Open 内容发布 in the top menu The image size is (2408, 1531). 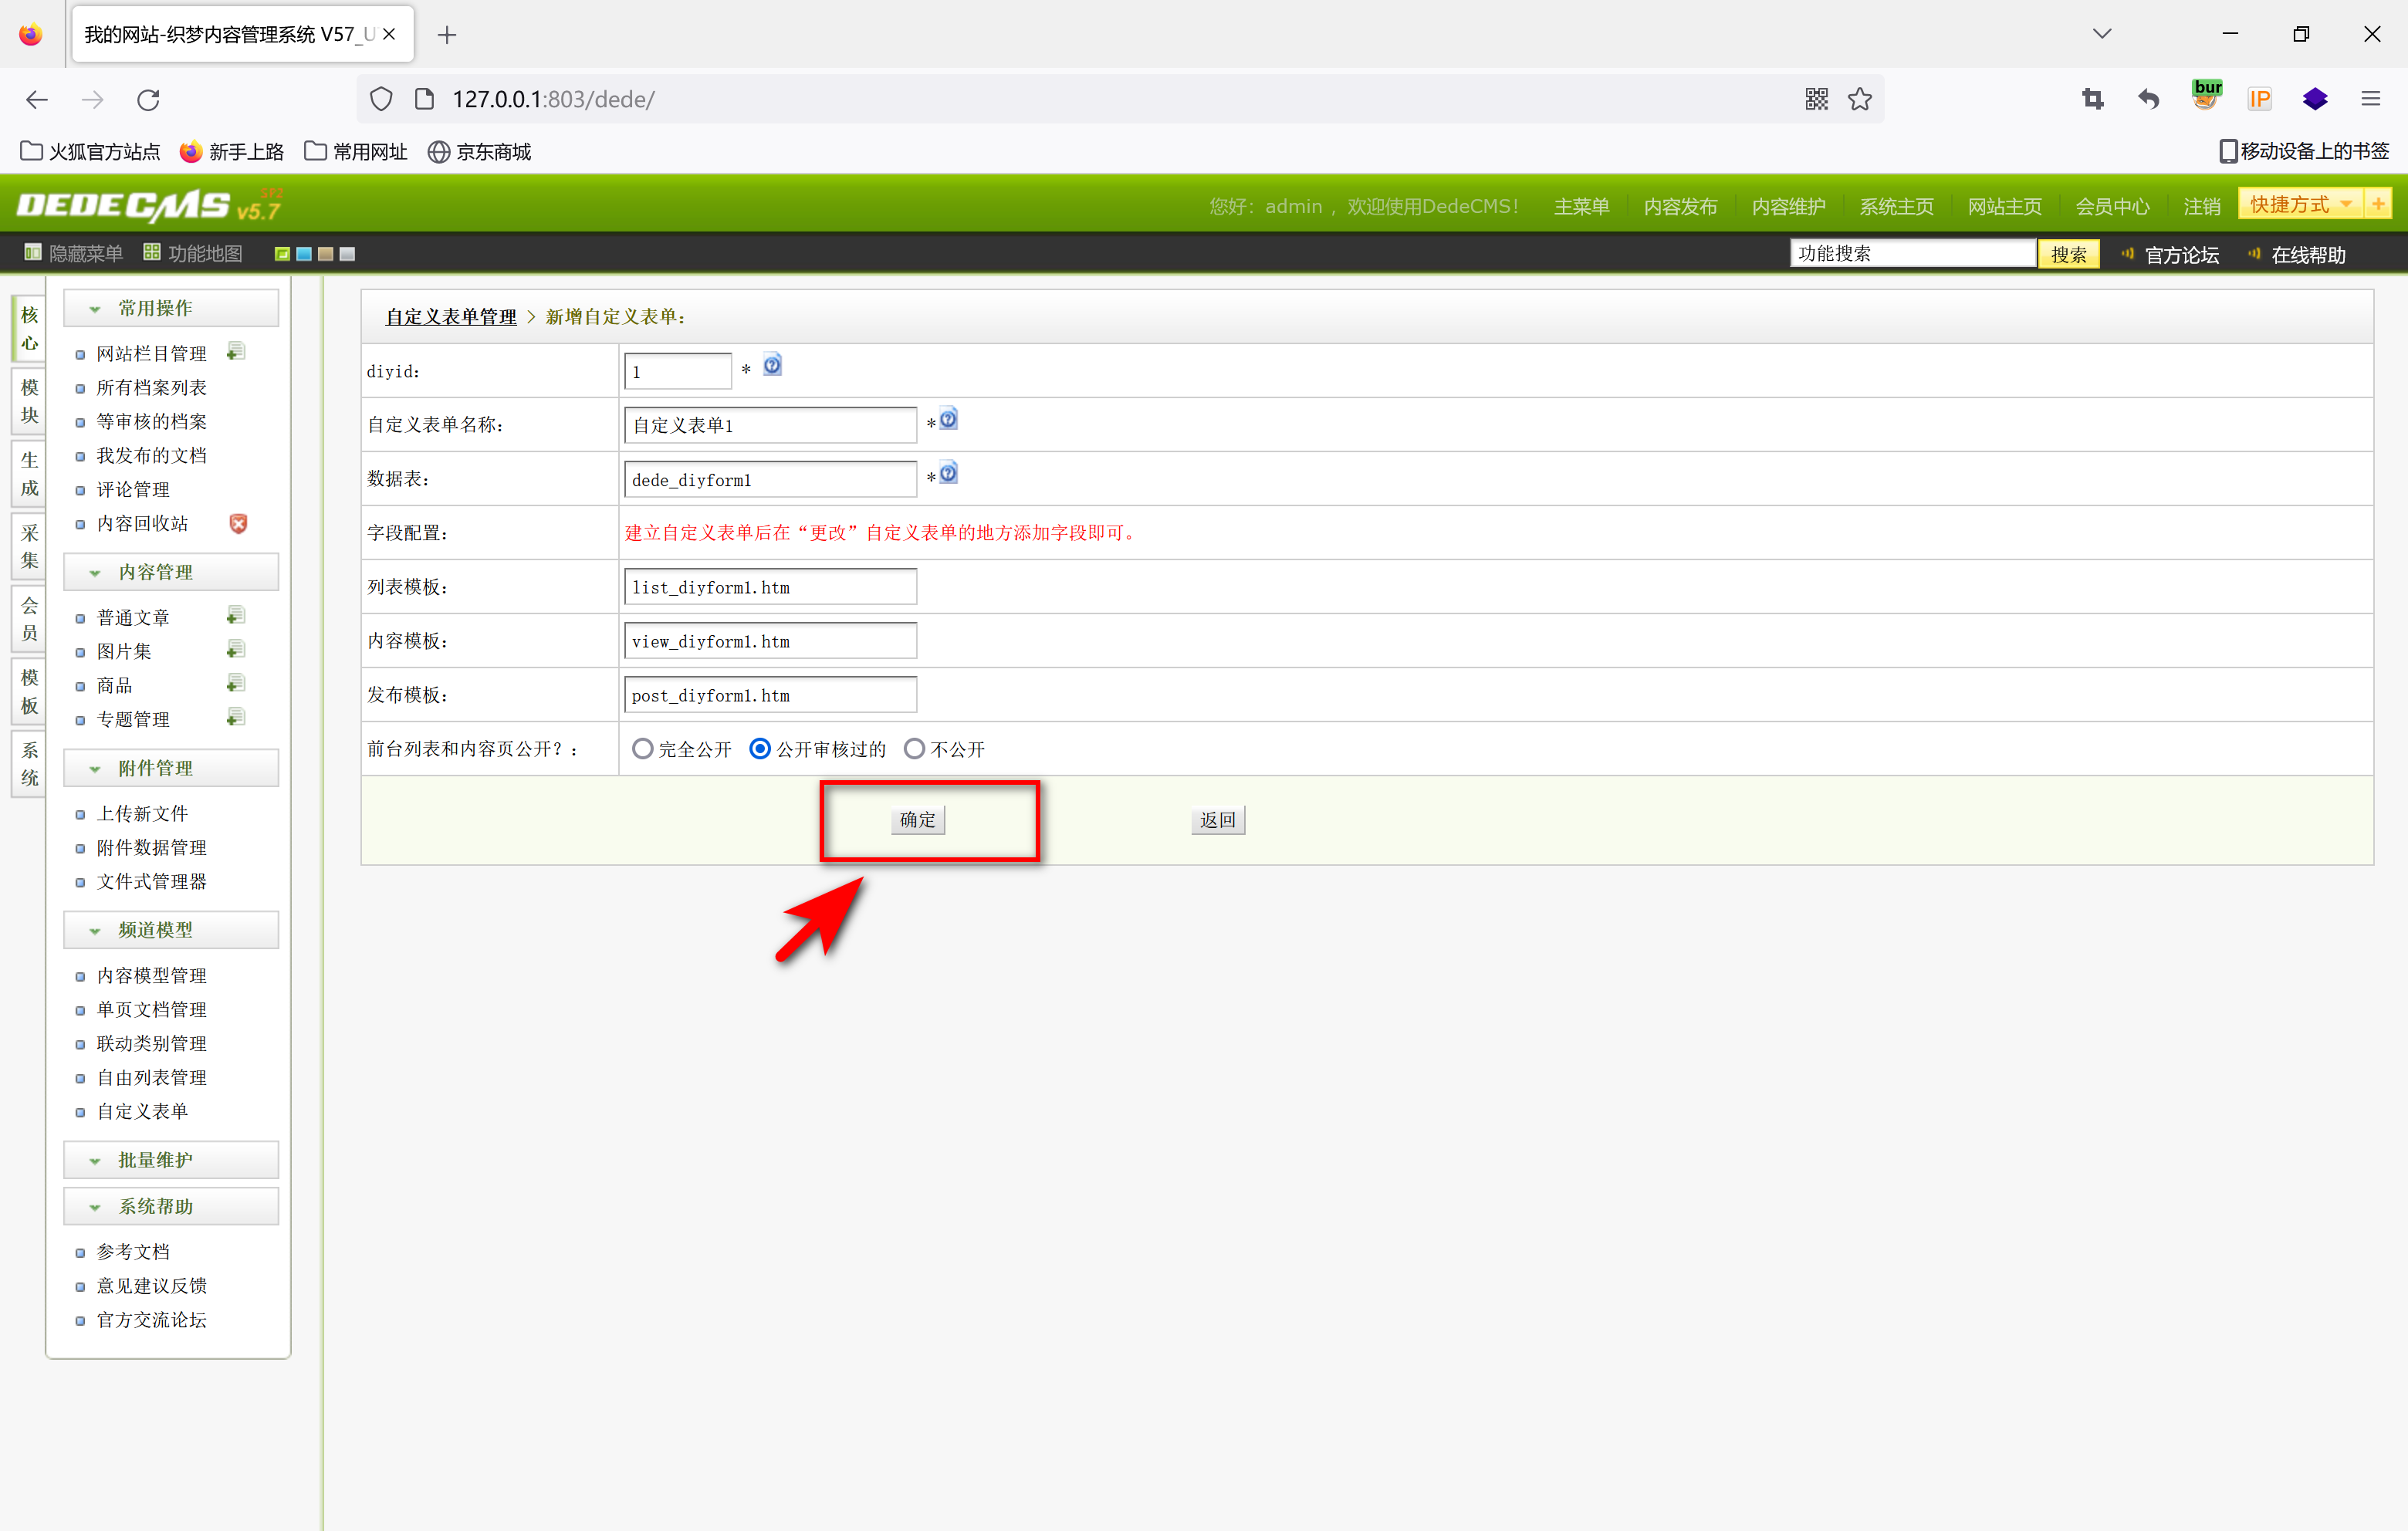point(1680,207)
